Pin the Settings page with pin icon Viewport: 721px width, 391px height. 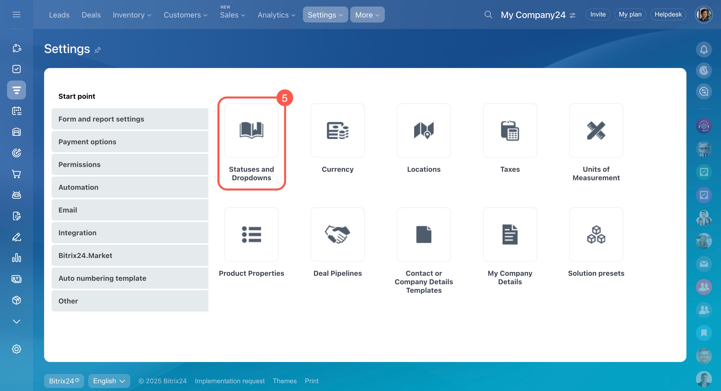[x=97, y=50]
